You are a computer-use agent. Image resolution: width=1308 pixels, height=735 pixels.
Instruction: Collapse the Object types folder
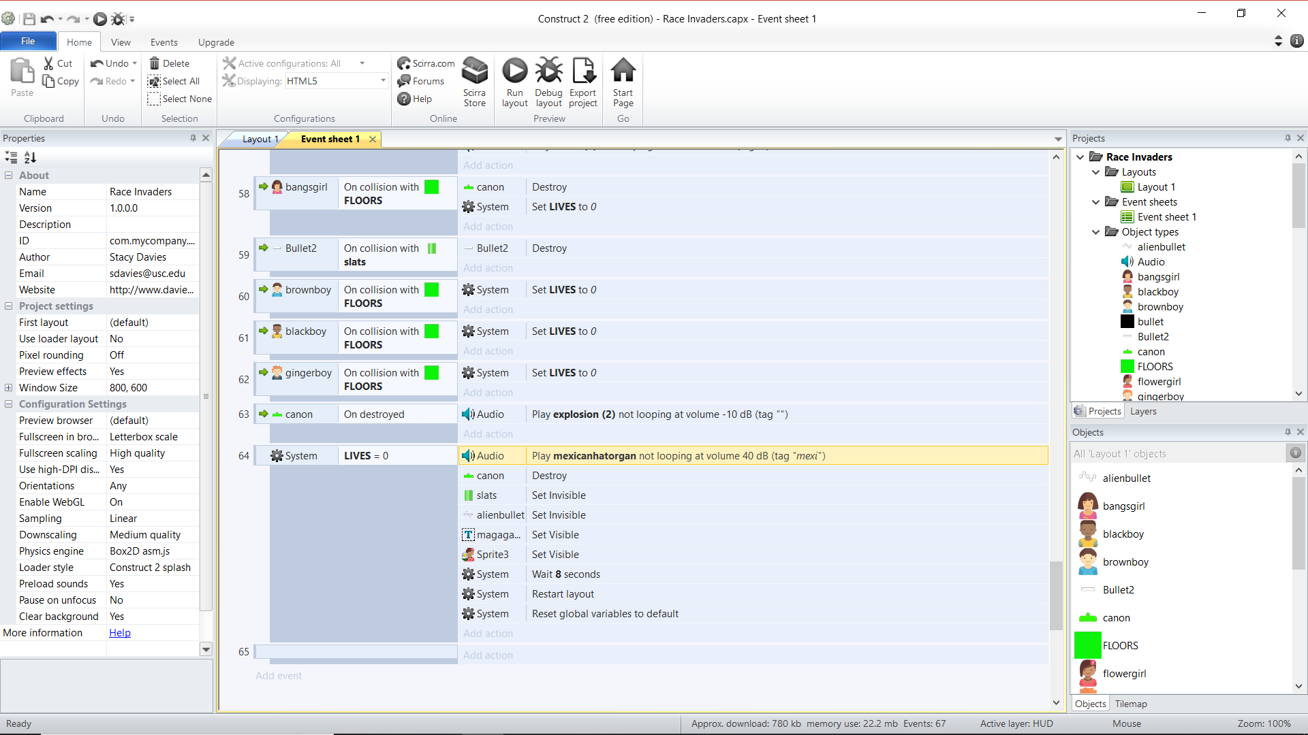pos(1096,232)
